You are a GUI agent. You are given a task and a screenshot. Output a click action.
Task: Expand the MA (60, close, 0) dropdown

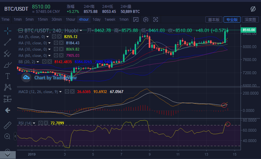pyautogui.click(x=49, y=56)
